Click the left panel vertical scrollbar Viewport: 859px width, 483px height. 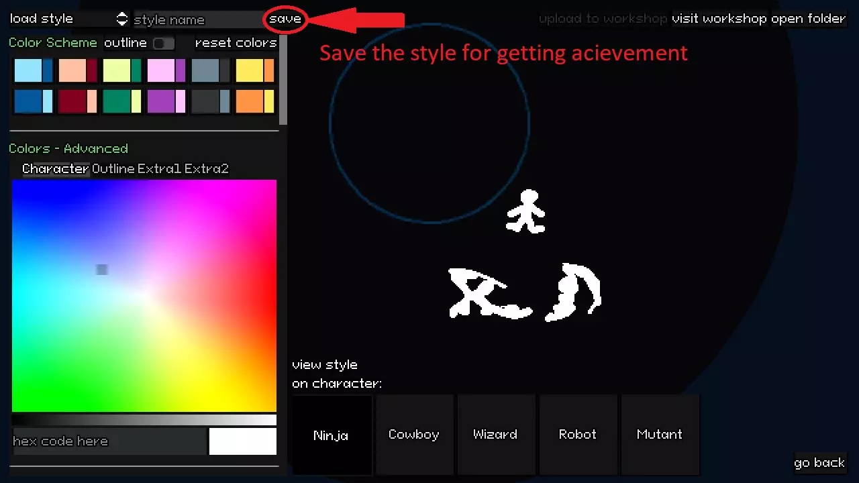point(284,79)
